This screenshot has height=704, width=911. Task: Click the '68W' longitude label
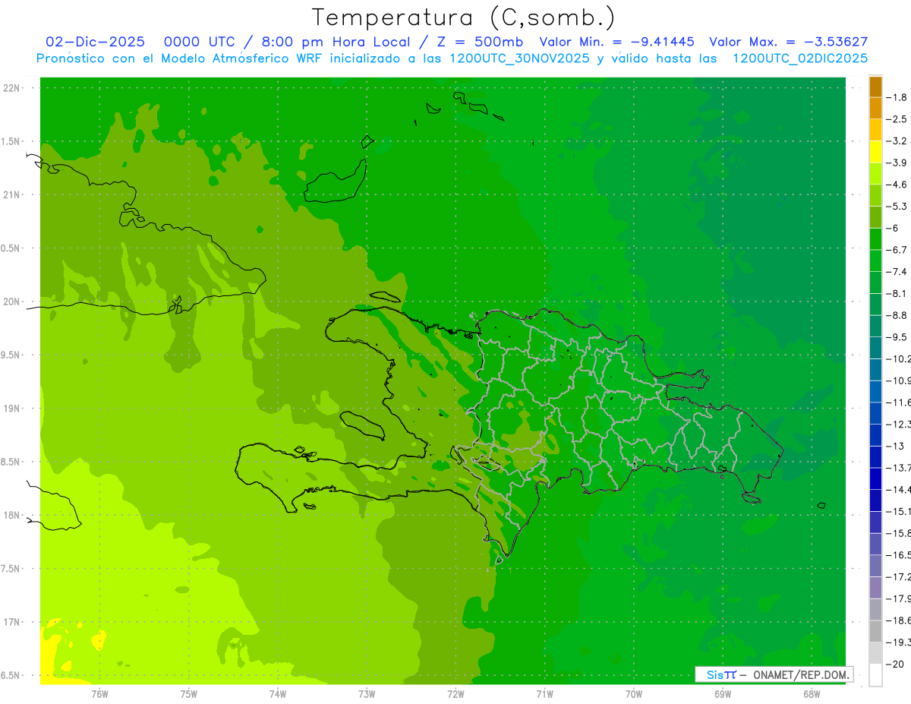[x=812, y=693]
